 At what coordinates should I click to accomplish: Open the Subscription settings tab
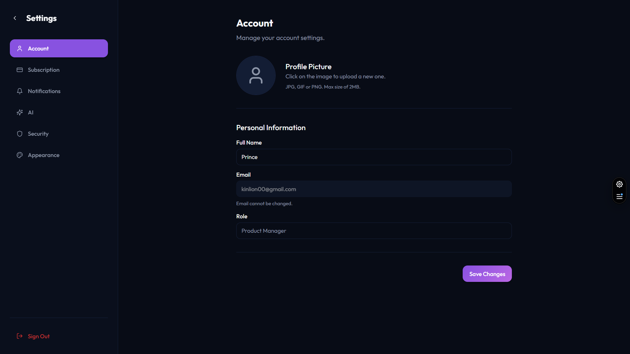tap(44, 70)
